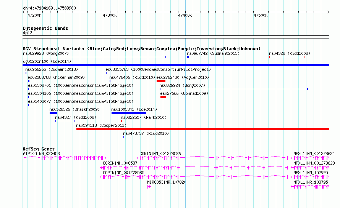The height and width of the screenshot is (208, 340).
Task: Click the ATP10D gene model glyph
Action: [x=65, y=158]
